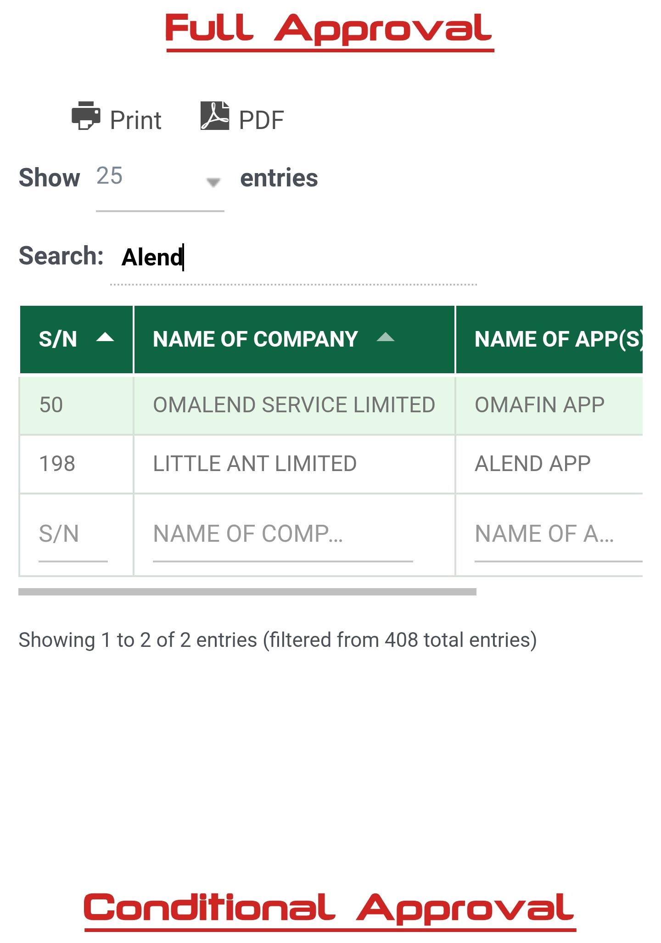661x943 pixels.
Task: Click the S/N column filter input
Action: coord(73,534)
